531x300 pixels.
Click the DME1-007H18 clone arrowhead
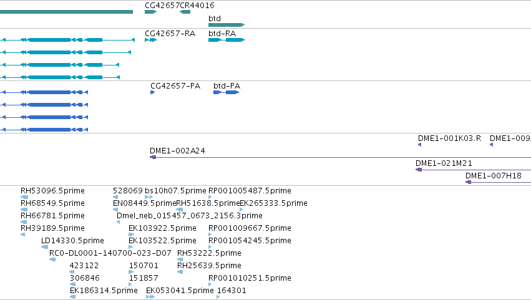[x=469, y=182]
